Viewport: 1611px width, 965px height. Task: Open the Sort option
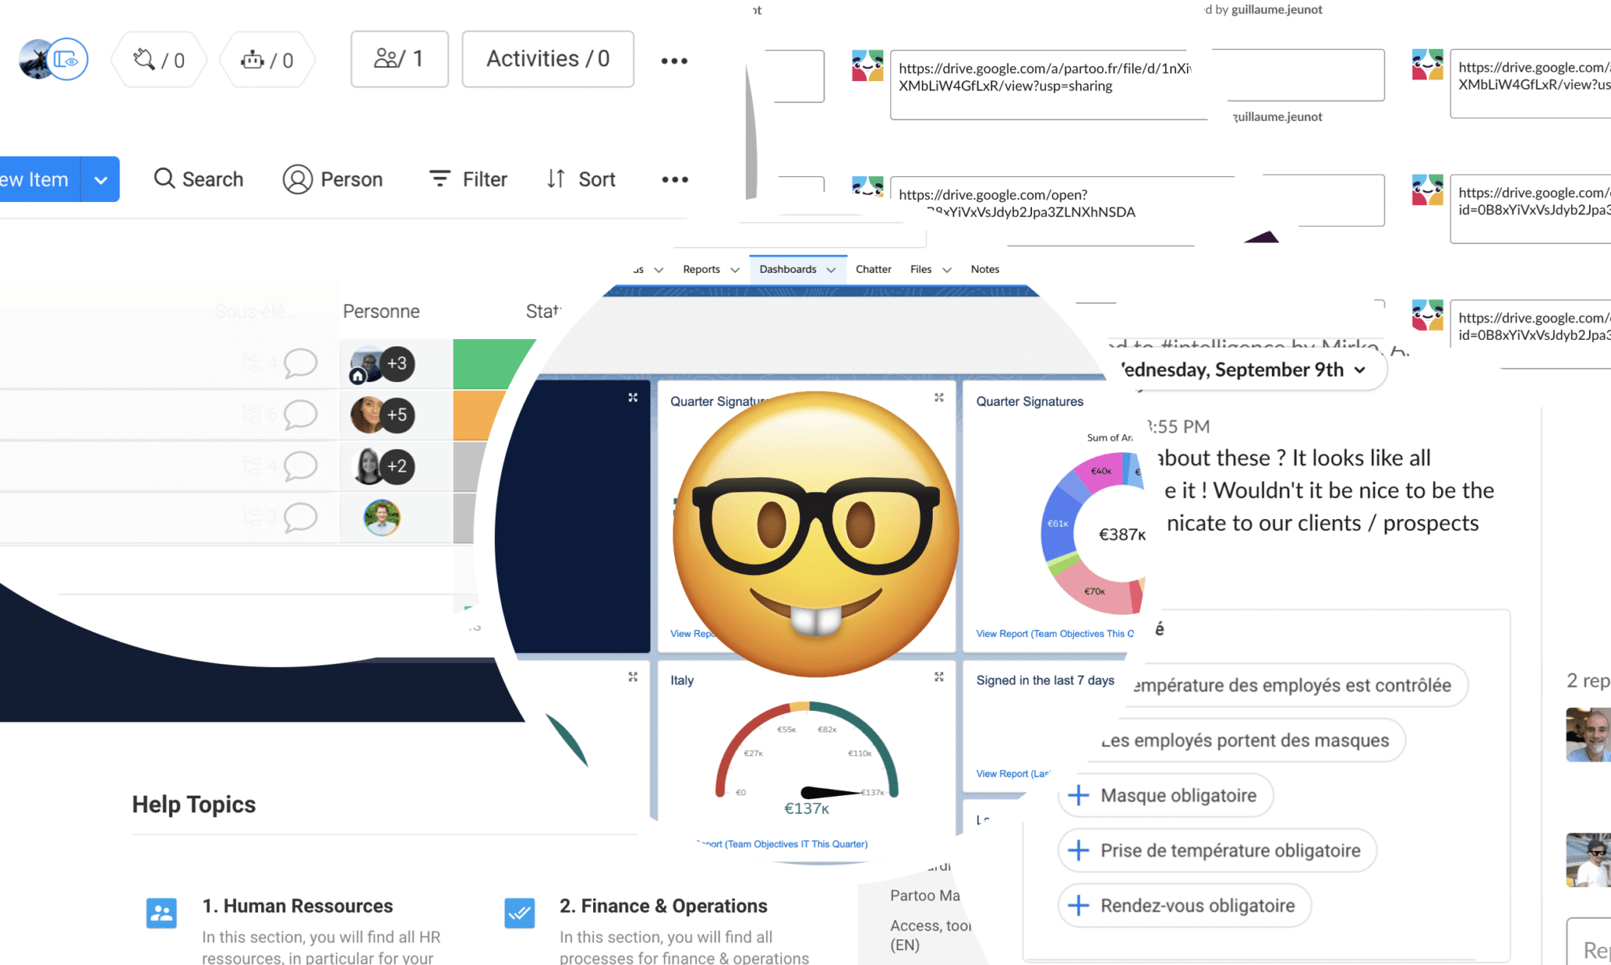[581, 179]
